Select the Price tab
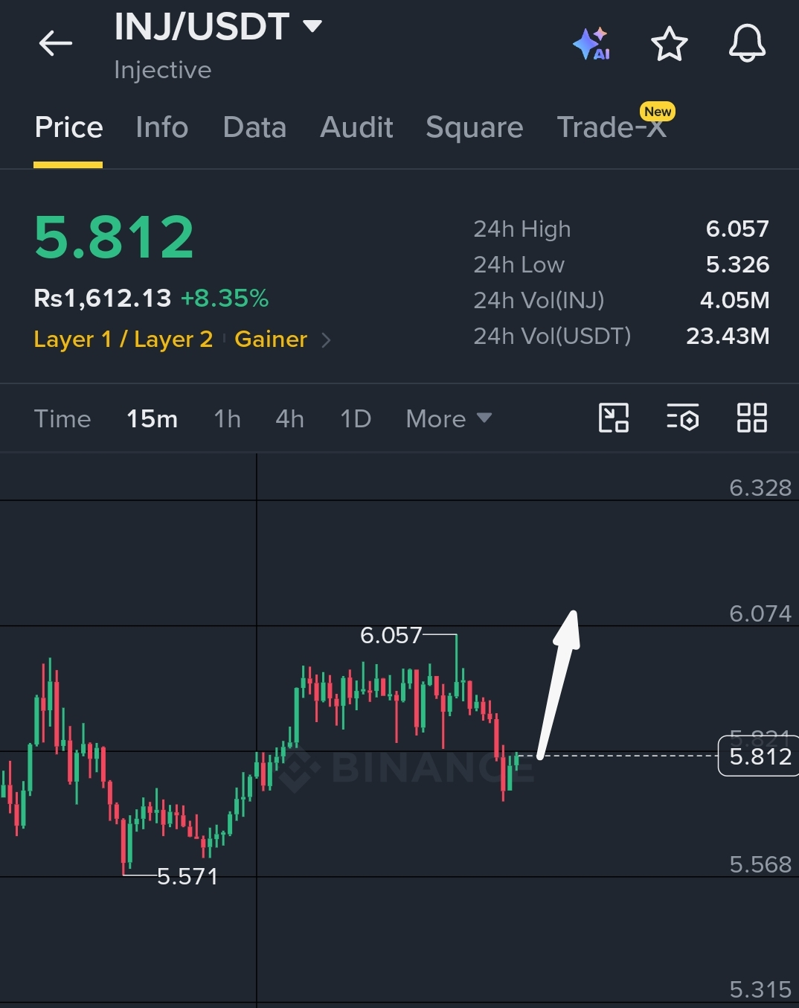Screen dimensions: 799x1008 (x=68, y=127)
